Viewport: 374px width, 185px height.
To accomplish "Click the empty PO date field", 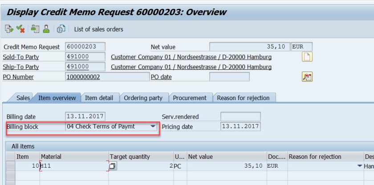I will click(x=229, y=76).
